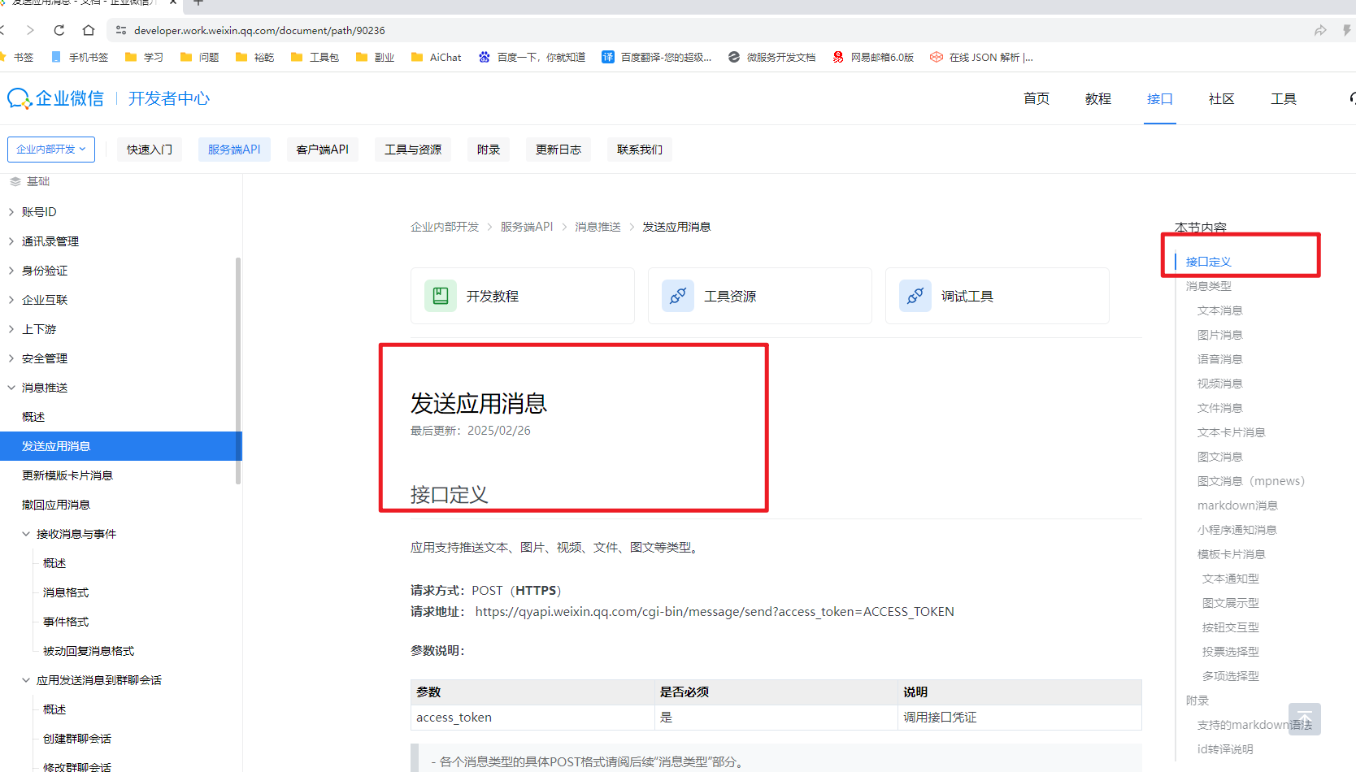Select 更新模版卡片消息 in sidebar
The width and height of the screenshot is (1356, 772).
67,475
